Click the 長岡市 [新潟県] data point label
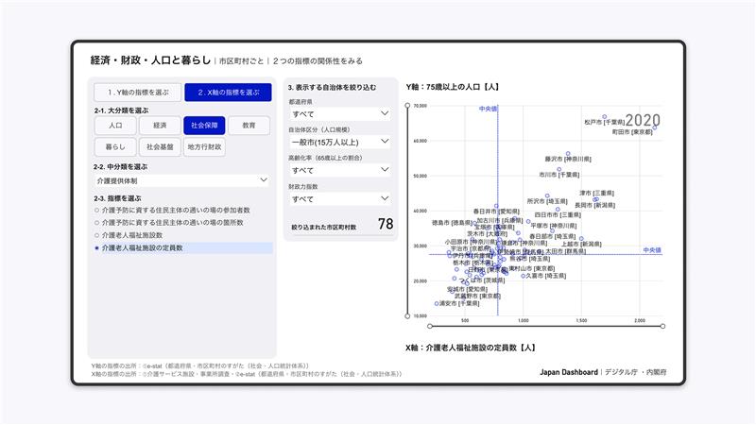This screenshot has height=425, width=756. coord(595,205)
